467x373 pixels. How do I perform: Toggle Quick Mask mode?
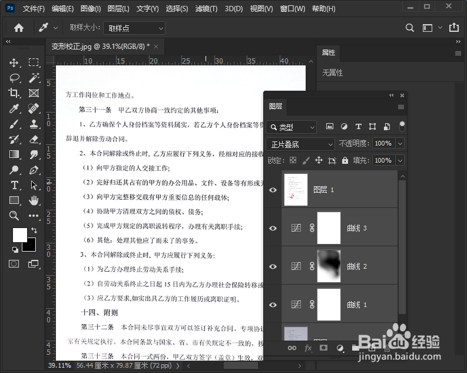click(14, 263)
